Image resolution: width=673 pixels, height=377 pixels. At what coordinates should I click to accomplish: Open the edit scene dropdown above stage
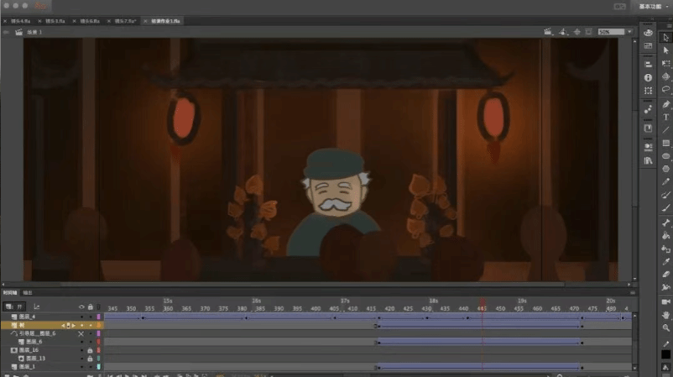(551, 32)
